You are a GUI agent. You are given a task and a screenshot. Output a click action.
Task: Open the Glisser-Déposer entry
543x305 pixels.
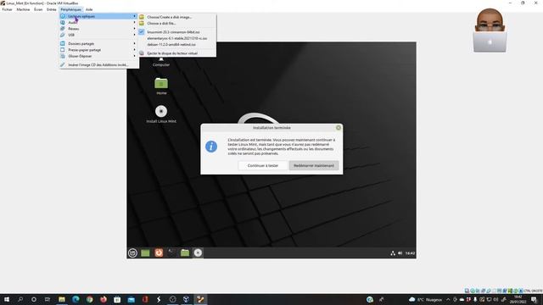(98, 56)
